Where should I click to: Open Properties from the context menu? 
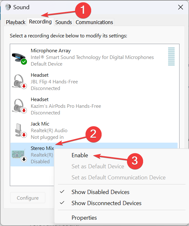(84, 218)
